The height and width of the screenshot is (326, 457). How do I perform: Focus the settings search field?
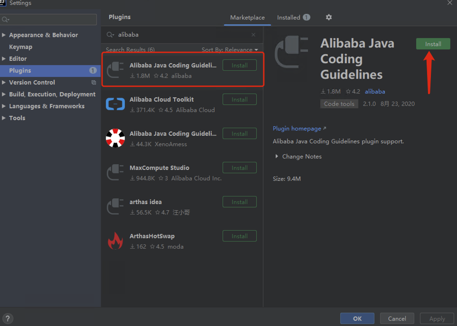tap(48, 19)
